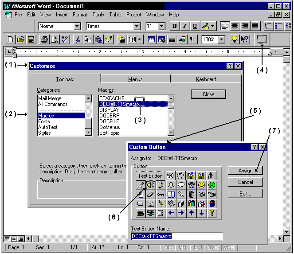Pick the key button icon
Viewport: 294px width, 254px height.
coord(161,195)
